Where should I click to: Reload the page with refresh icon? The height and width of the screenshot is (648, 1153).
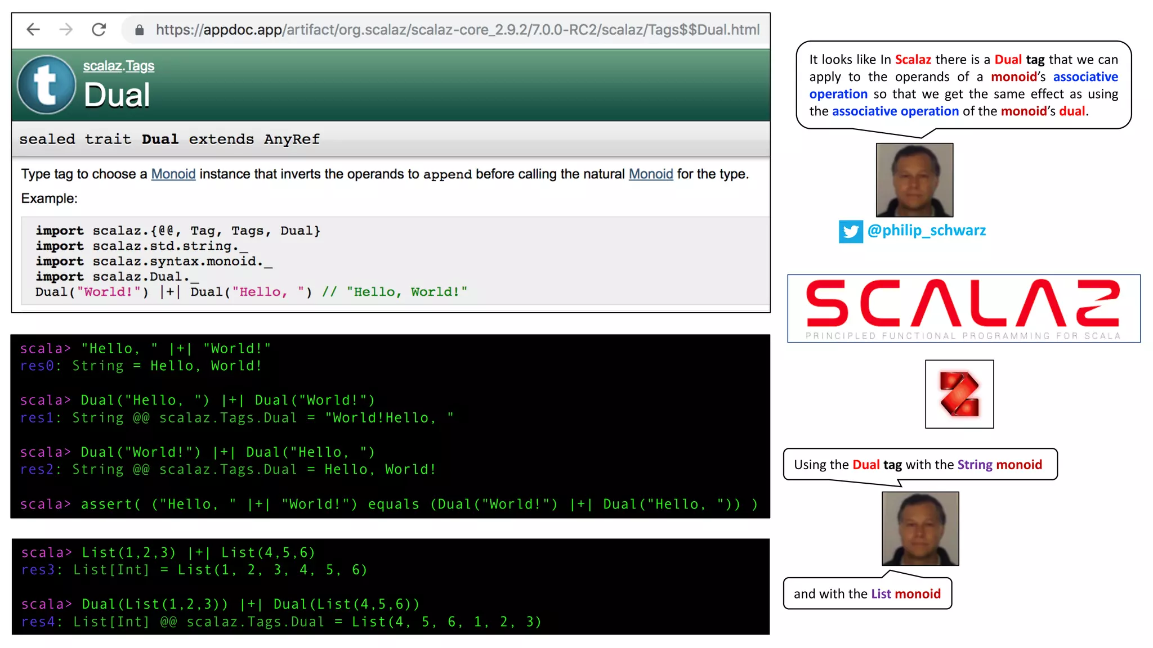[x=99, y=29]
